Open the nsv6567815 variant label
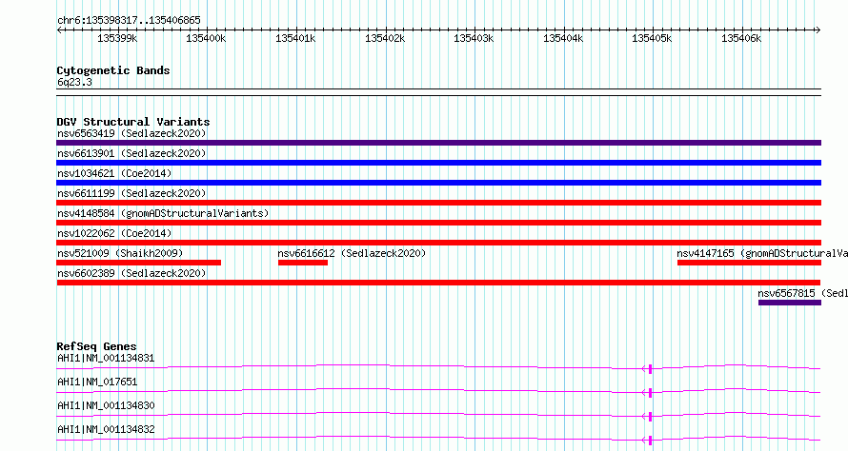The image size is (848, 451). [x=802, y=293]
